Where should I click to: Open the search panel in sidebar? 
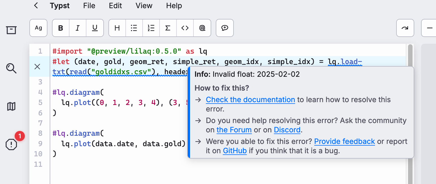pyautogui.click(x=11, y=68)
